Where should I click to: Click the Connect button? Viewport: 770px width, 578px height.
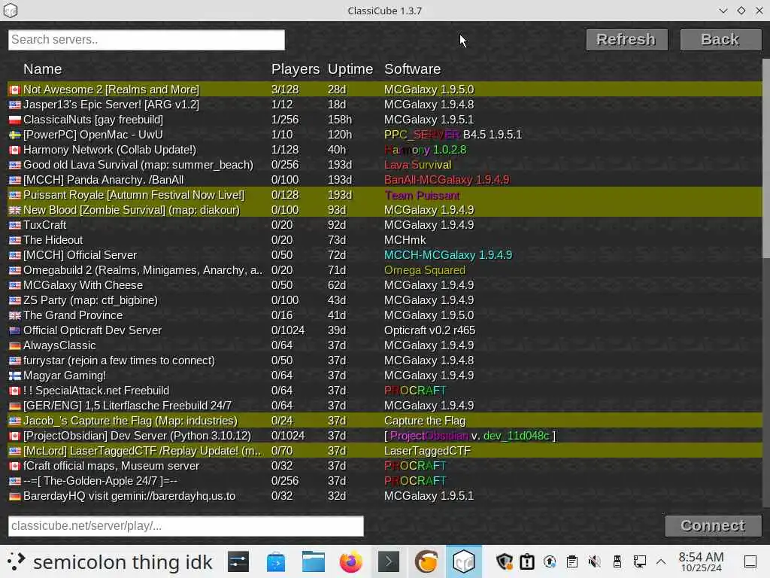(x=713, y=525)
